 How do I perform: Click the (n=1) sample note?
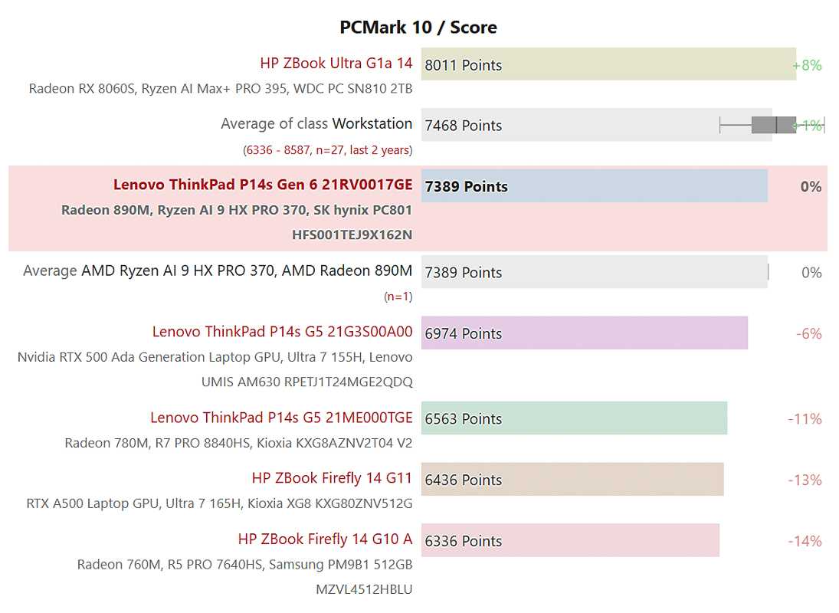point(398,297)
